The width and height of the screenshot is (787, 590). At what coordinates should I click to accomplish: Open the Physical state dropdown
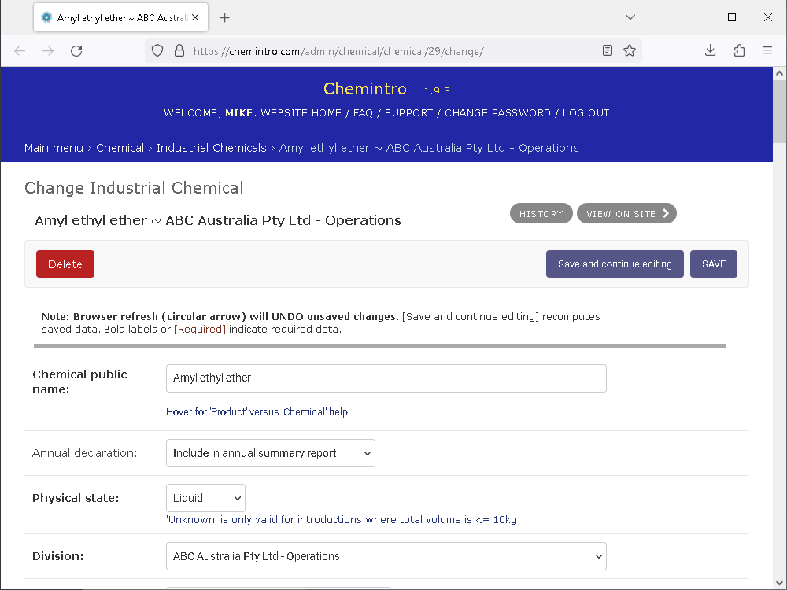point(205,498)
